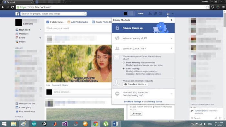Open Chrome menu hamburger icon

tap(223, 7)
